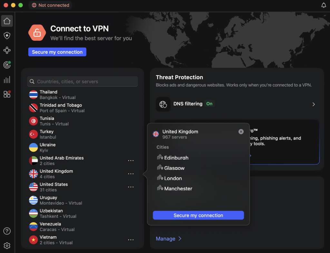330x253 pixels.
Task: Click the Uzbekistan flag icon
Action: (34, 213)
